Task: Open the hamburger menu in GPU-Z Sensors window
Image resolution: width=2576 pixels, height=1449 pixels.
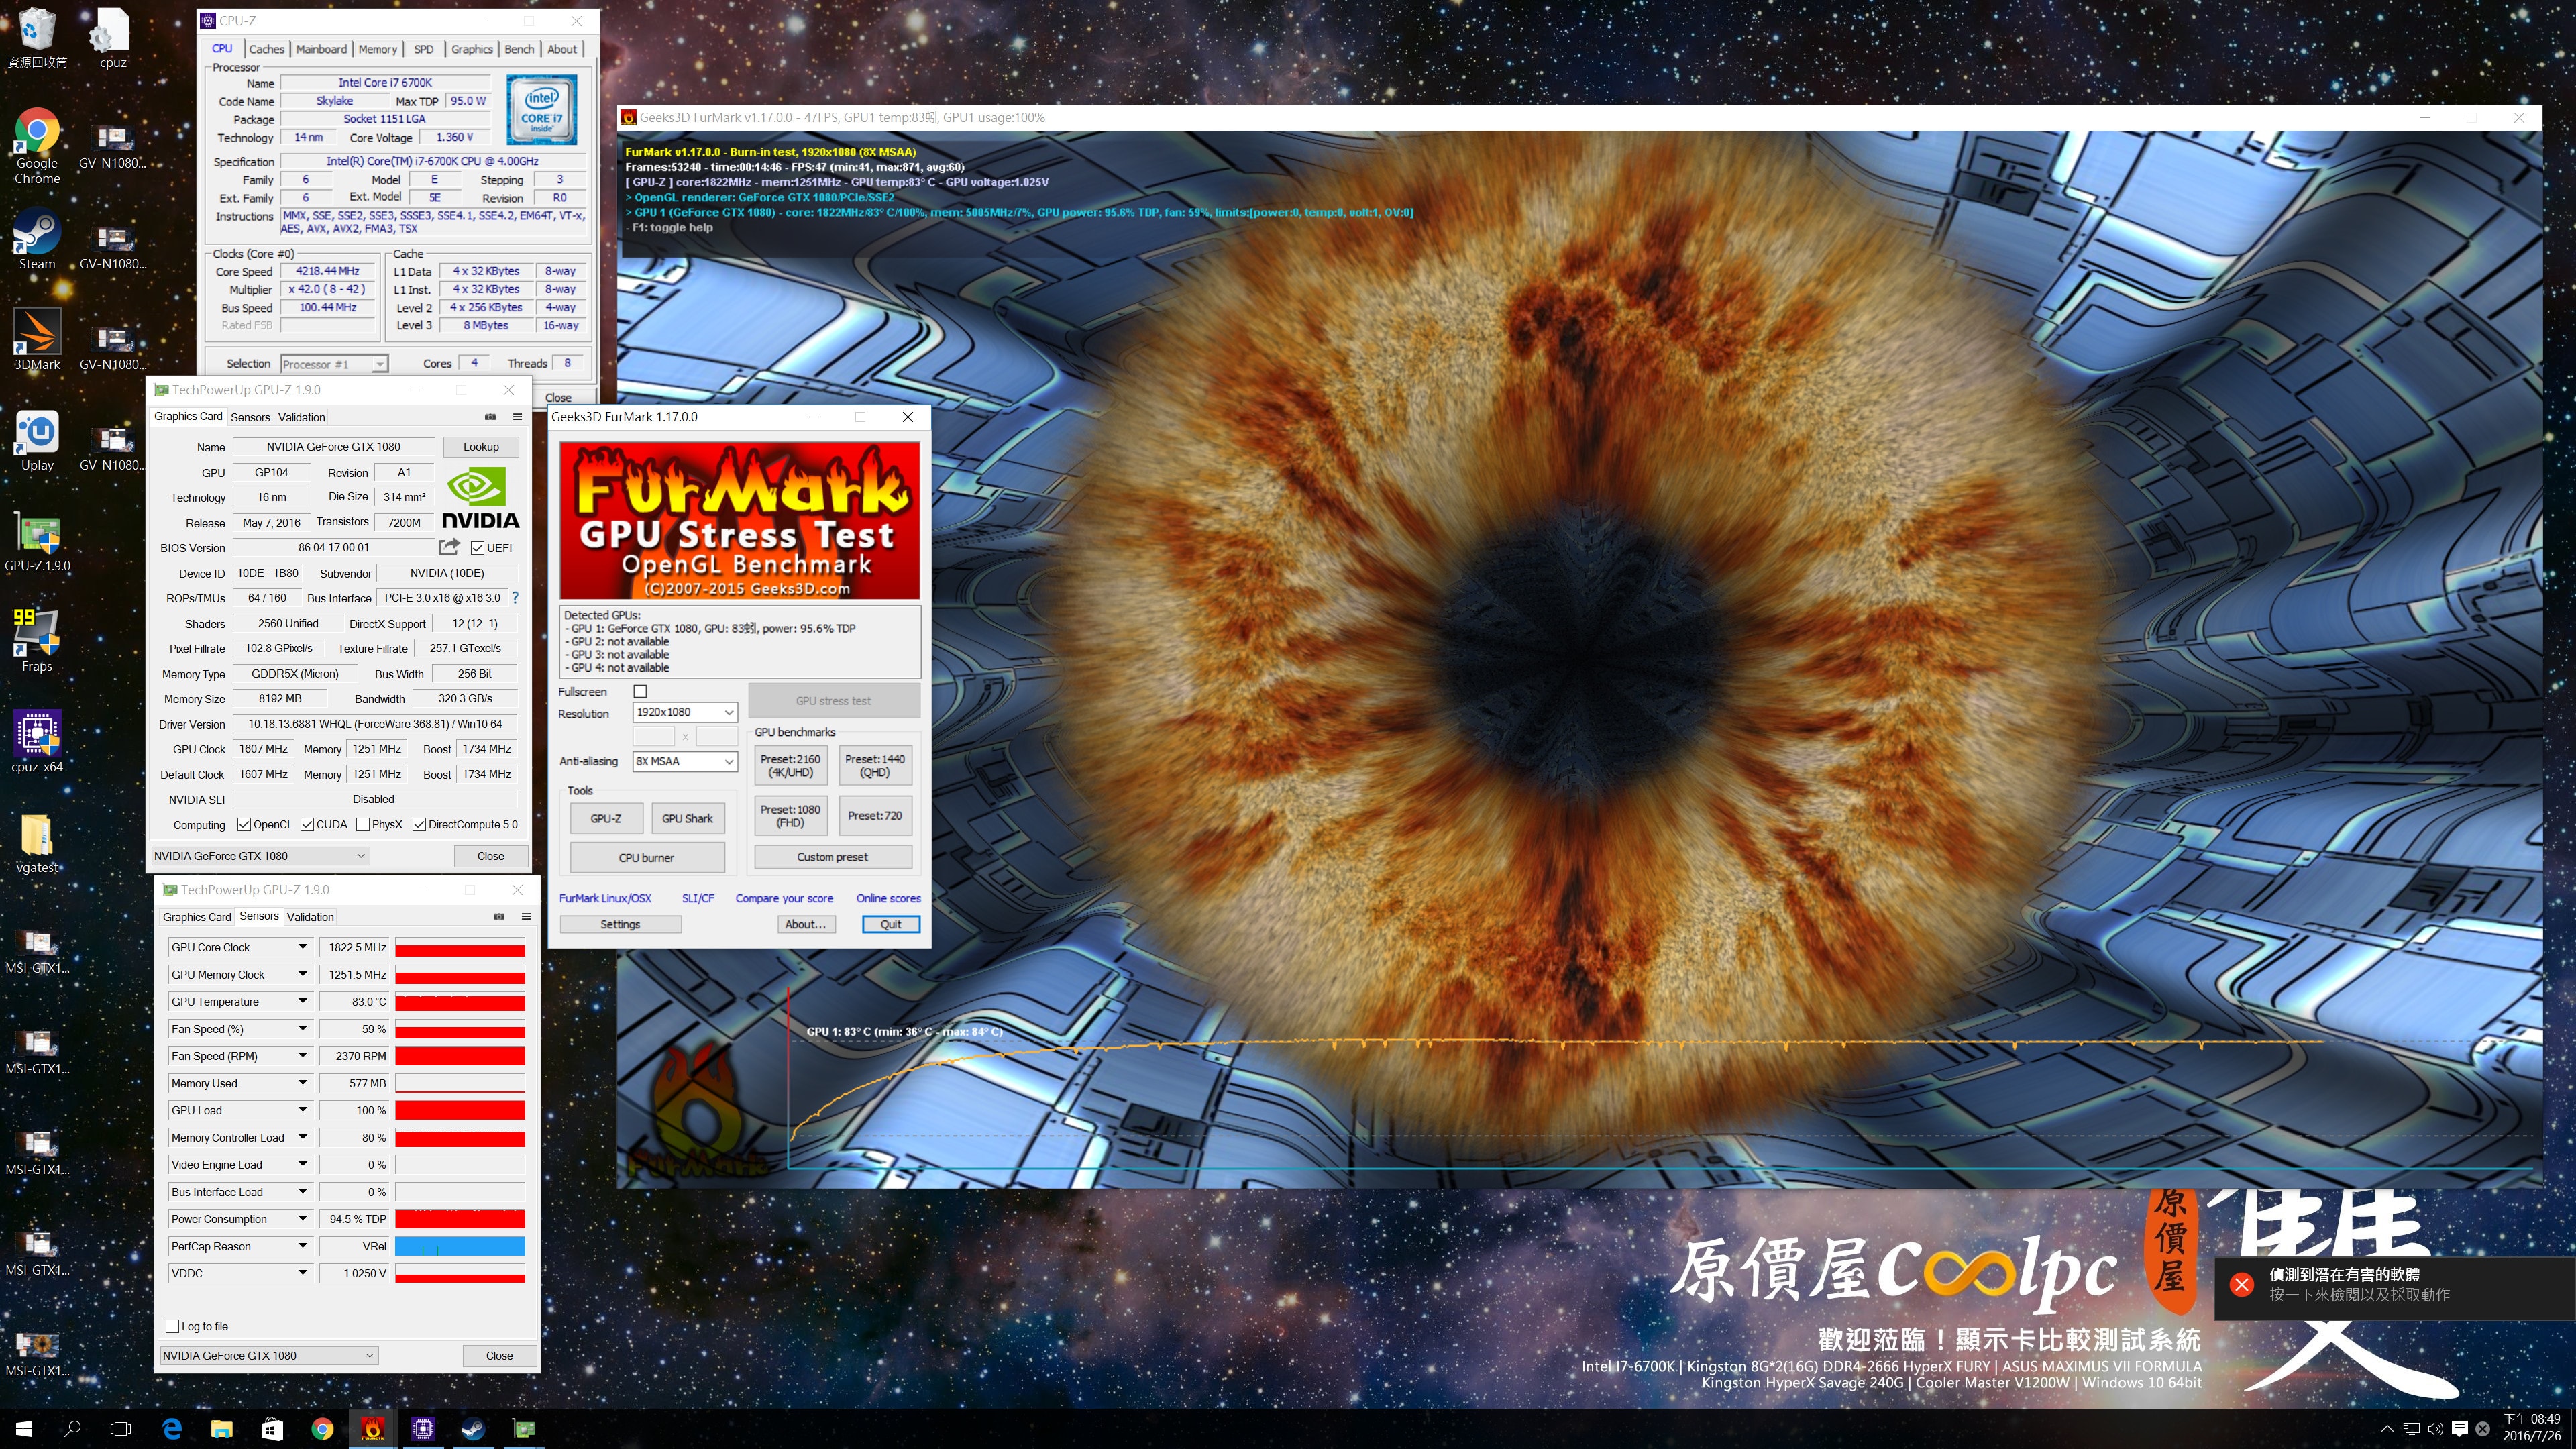Action: click(526, 916)
